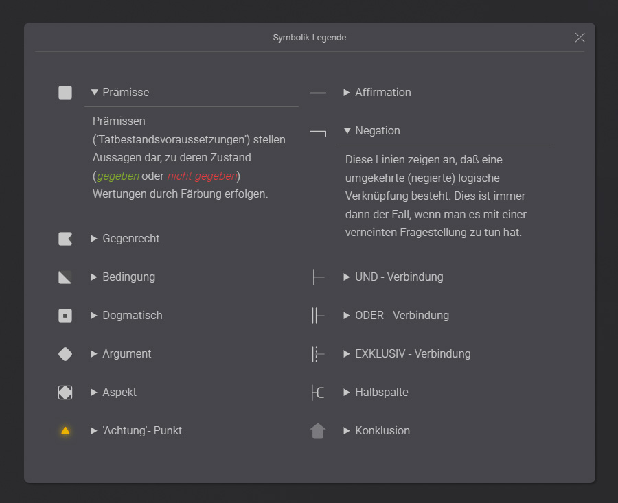Click the EXKLUSIV-Verbindung dotted connector icon
The width and height of the screenshot is (618, 503).
click(x=318, y=353)
